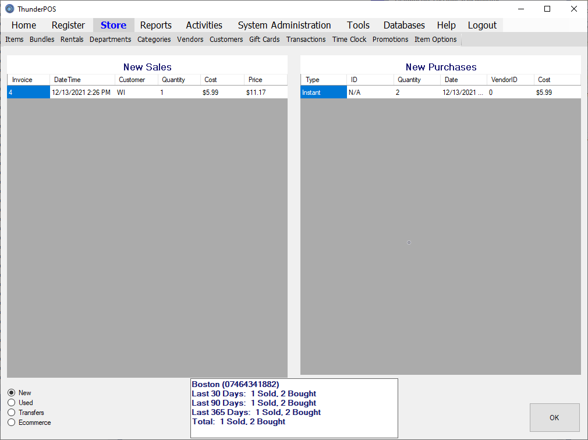This screenshot has width=588, height=440.
Task: Open Time Clock from the submenu
Action: pos(349,40)
